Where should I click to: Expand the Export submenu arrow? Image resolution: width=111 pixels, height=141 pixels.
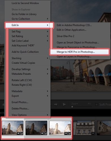(48, 96)
